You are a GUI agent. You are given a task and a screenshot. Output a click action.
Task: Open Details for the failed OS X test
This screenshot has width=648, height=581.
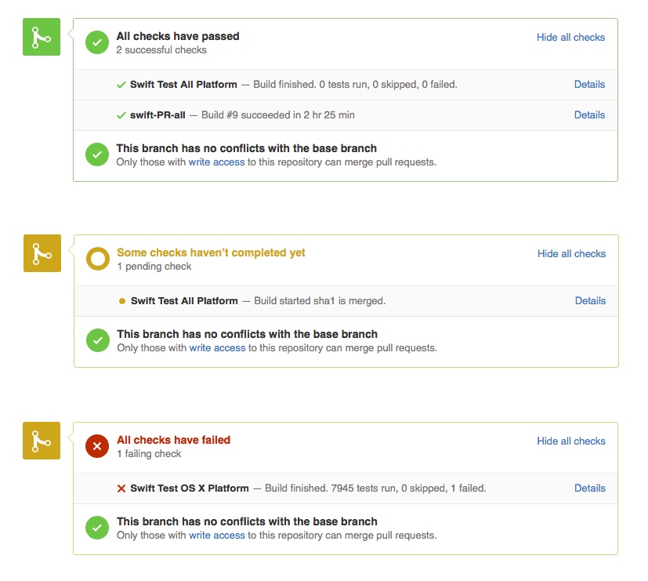pos(589,488)
